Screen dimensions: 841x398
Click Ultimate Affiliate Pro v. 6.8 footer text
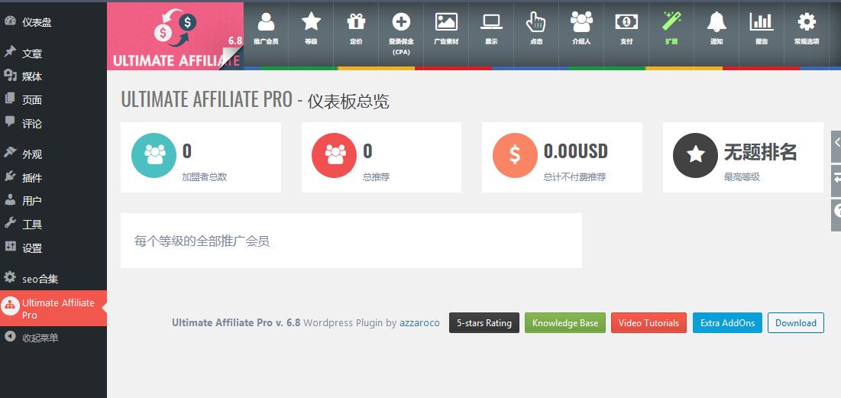[236, 323]
